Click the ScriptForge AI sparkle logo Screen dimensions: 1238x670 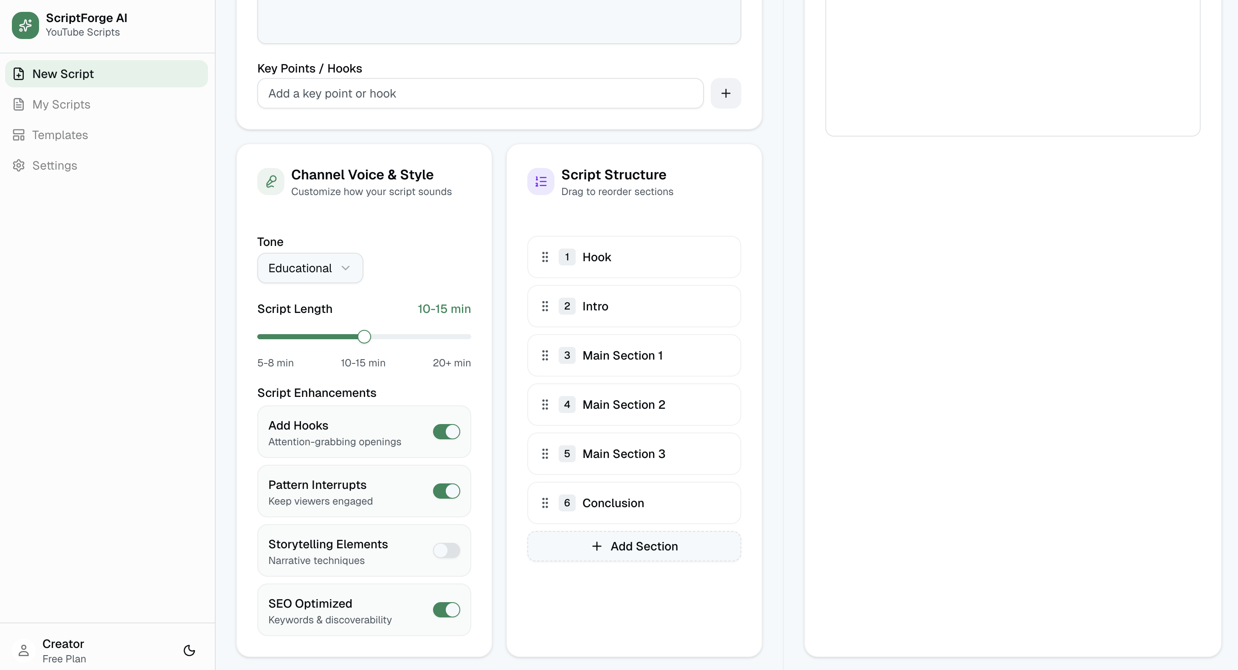point(25,25)
